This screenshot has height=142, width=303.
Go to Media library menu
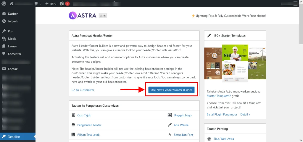(x=12, y=39)
